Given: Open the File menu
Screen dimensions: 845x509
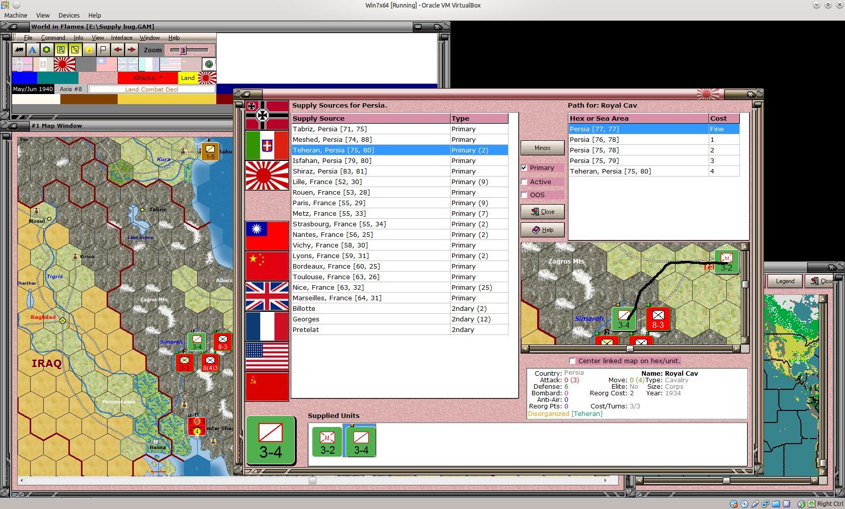Looking at the screenshot, I should pos(28,38).
